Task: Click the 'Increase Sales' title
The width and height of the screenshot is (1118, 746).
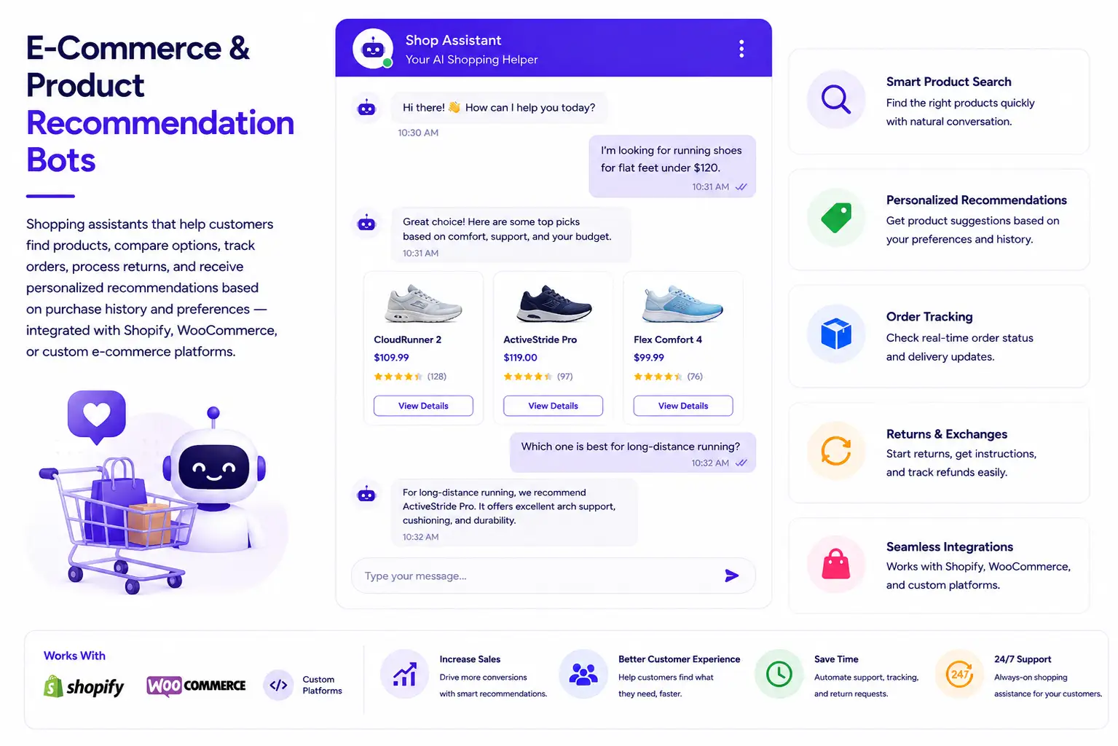Action: point(470,659)
